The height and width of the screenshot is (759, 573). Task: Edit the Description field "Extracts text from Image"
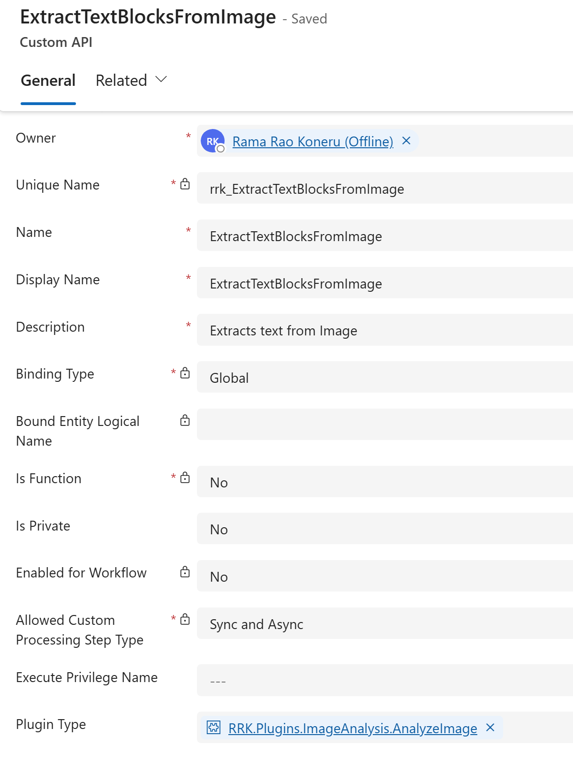point(385,330)
